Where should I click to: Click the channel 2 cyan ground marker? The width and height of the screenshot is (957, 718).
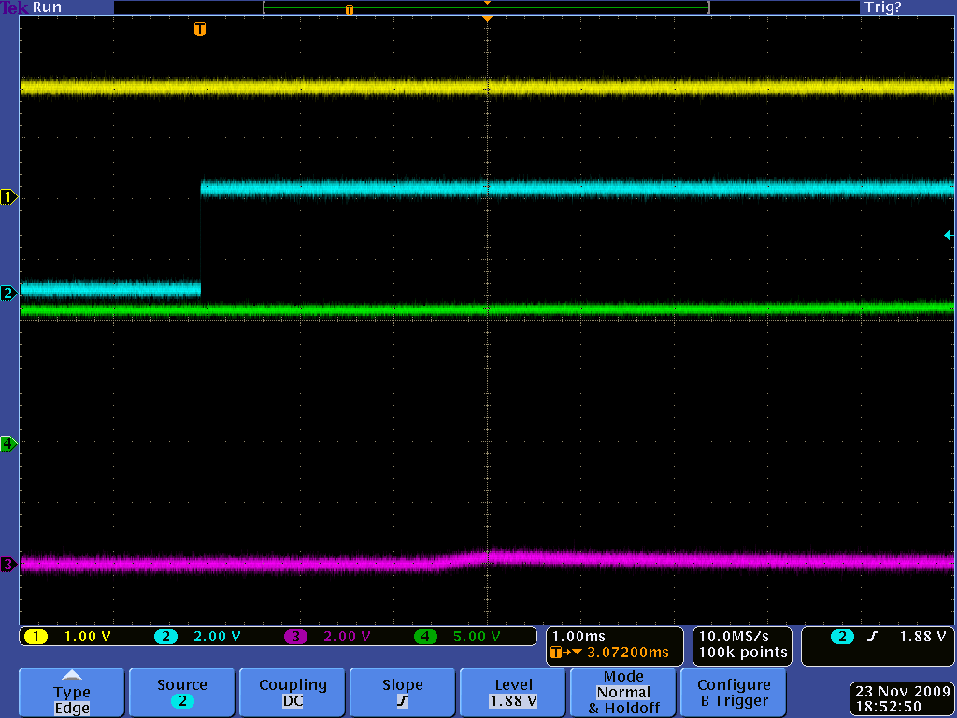tap(8, 294)
